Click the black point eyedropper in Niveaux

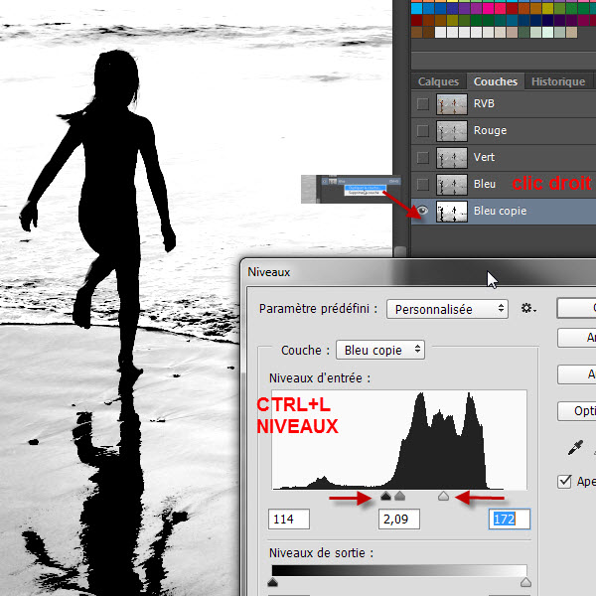tap(575, 449)
